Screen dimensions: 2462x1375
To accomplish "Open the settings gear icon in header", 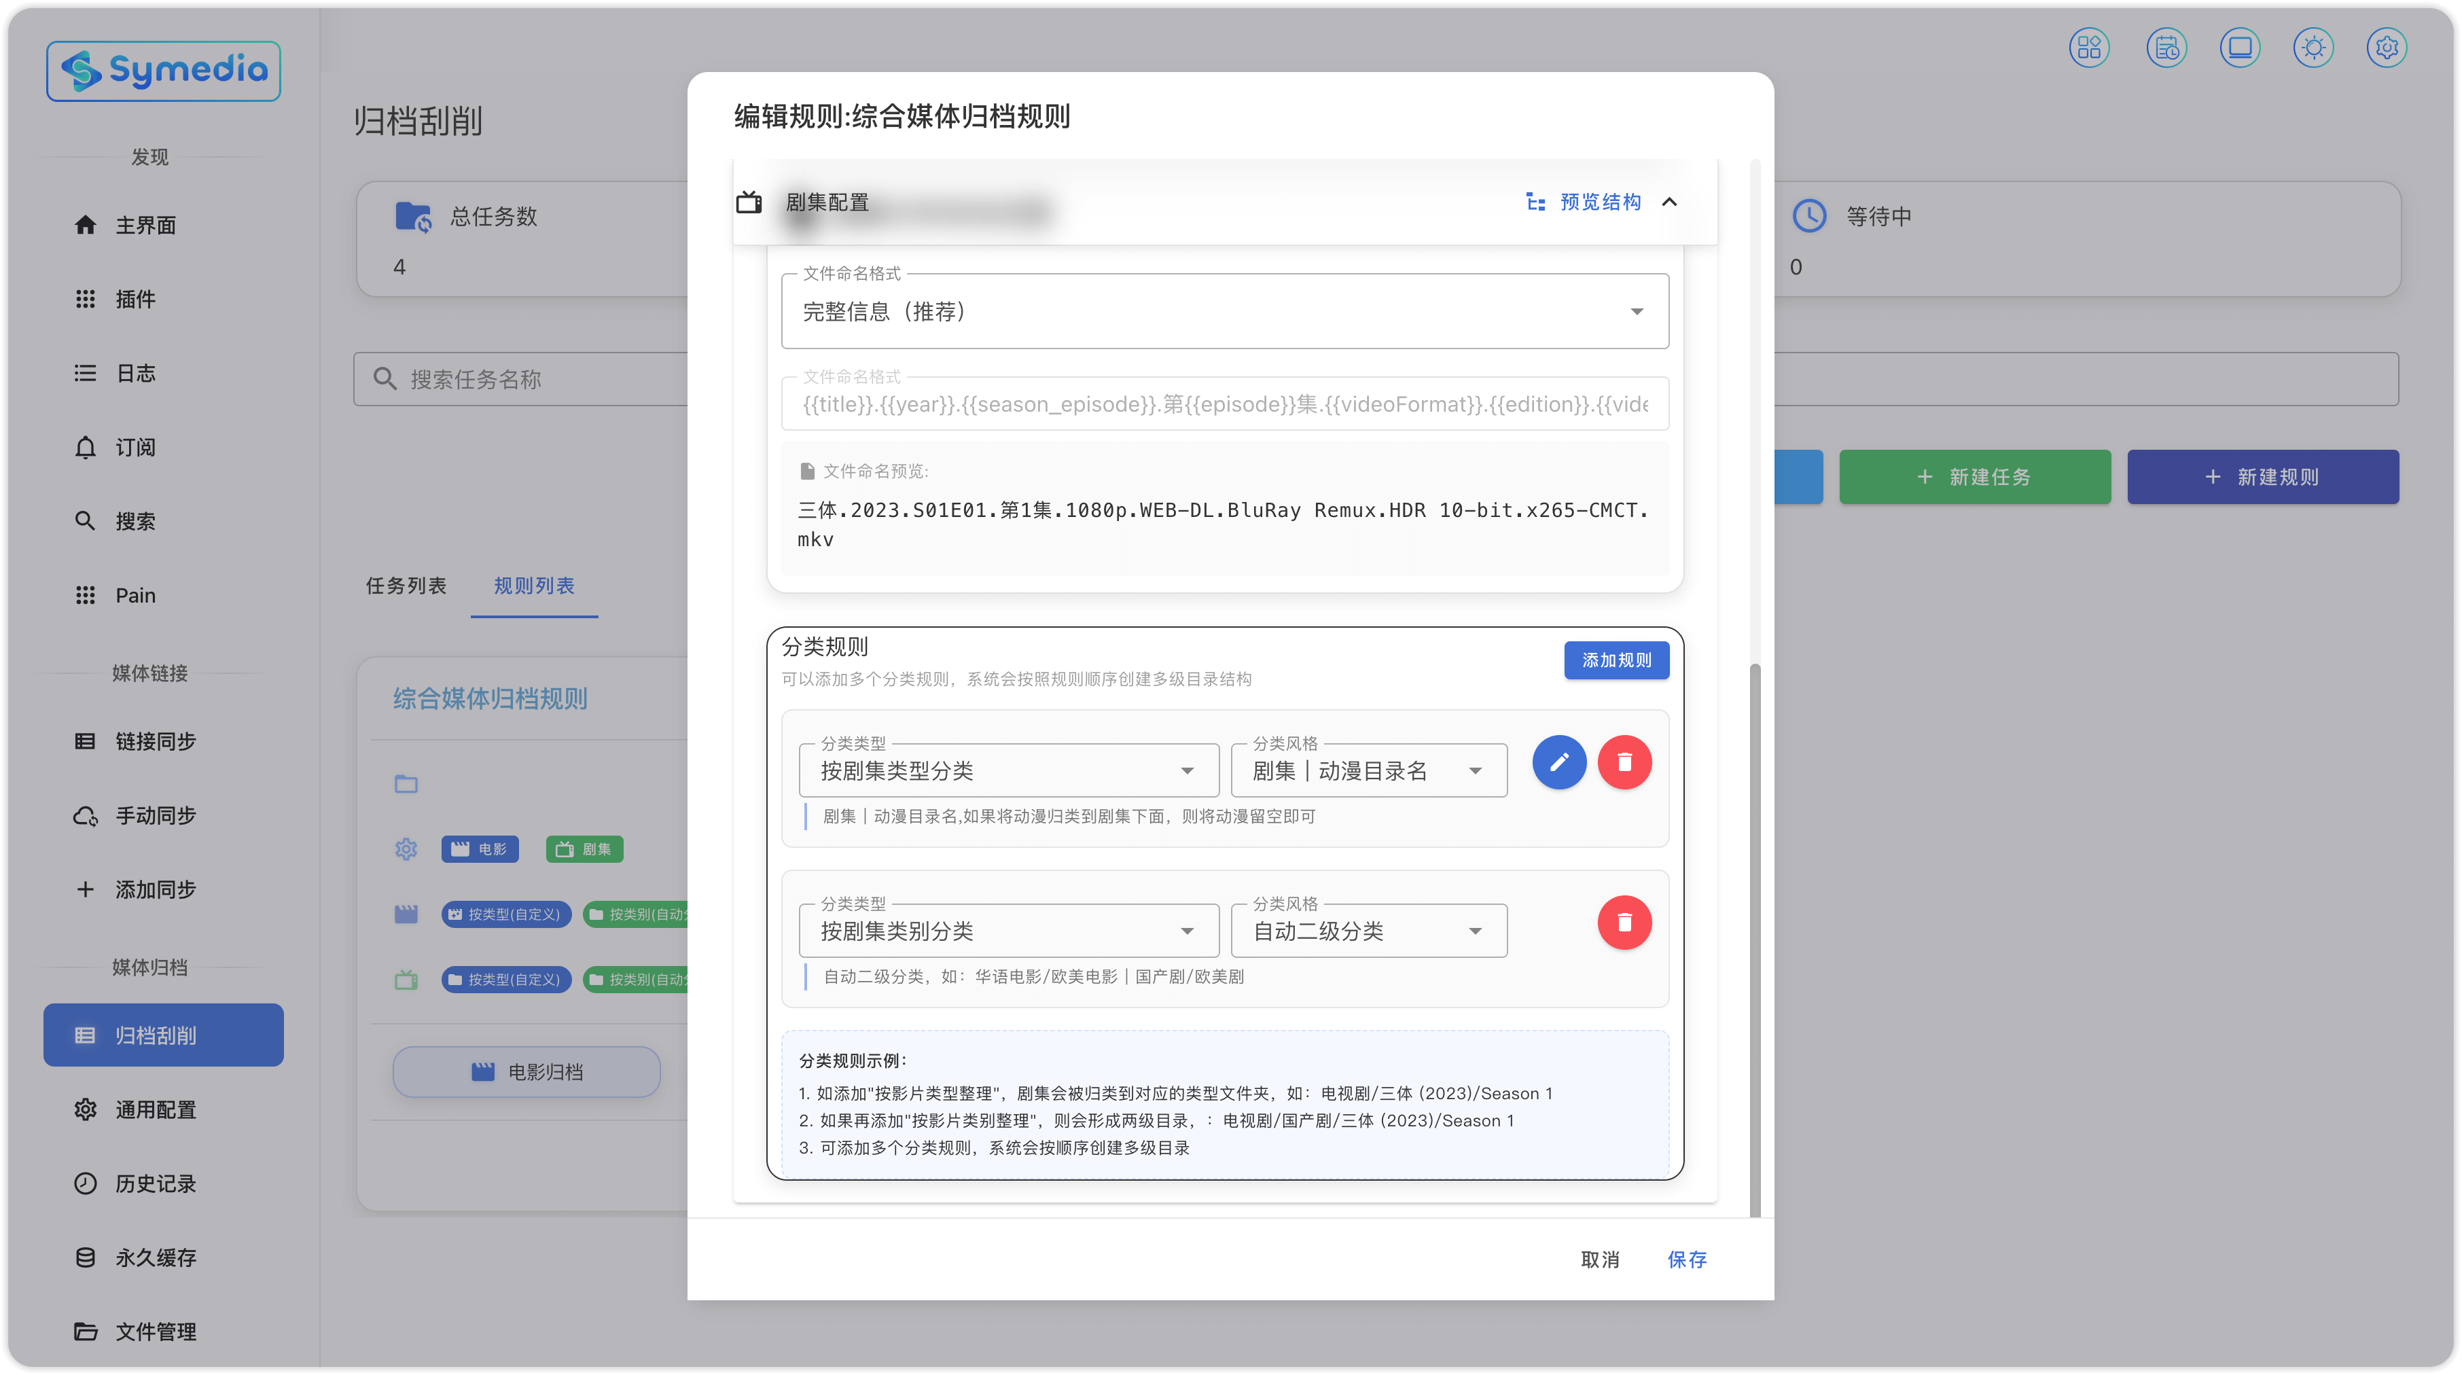I will point(2387,48).
